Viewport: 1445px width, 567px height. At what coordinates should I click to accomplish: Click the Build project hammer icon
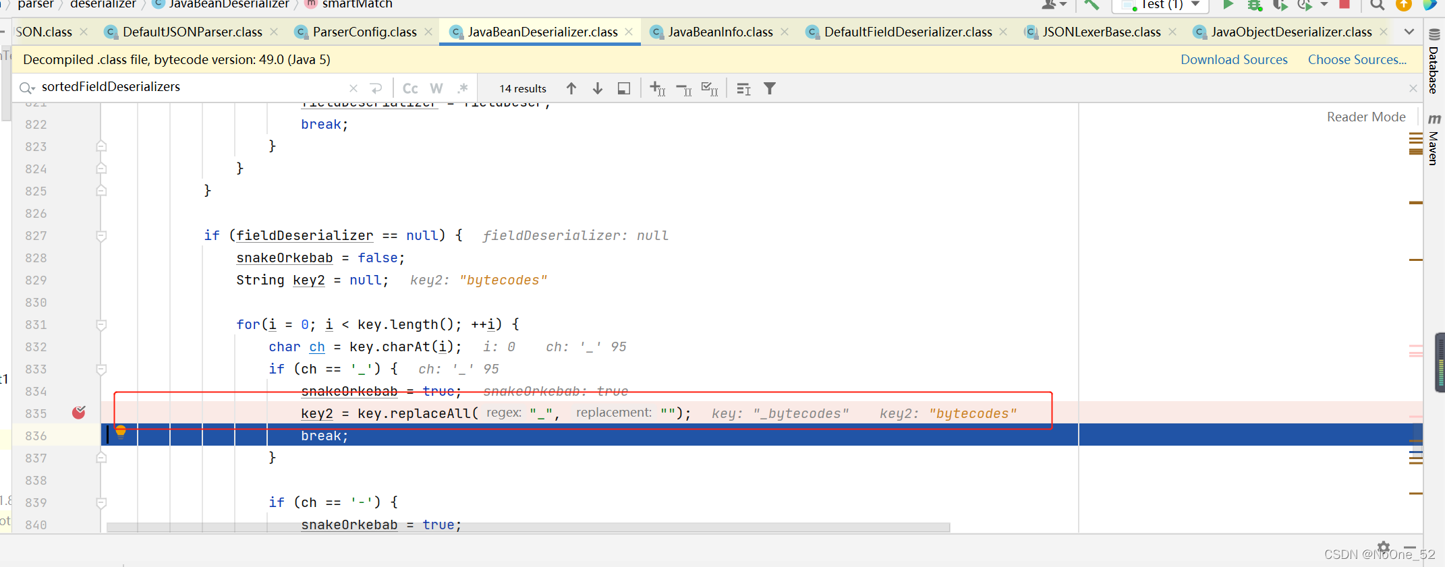click(x=1092, y=4)
